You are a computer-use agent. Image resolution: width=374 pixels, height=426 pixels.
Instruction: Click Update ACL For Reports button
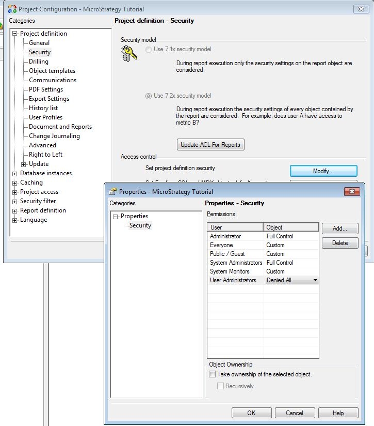click(210, 145)
